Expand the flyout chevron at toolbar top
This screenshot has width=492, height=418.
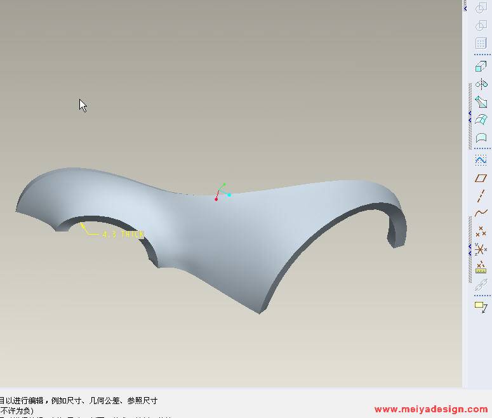(x=465, y=9)
